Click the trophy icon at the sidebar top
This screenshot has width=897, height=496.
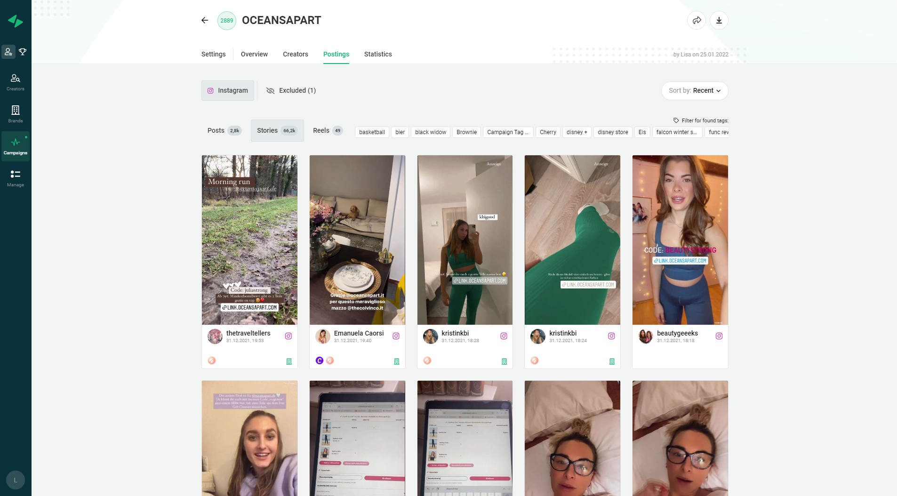(24, 52)
